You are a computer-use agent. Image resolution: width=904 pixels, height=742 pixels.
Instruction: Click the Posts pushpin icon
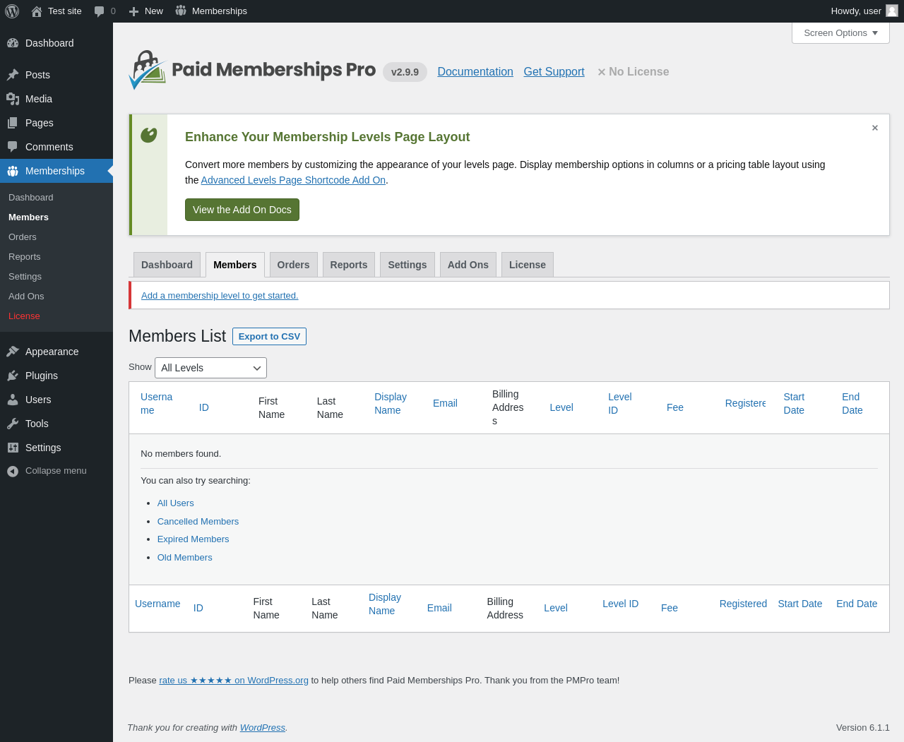point(13,75)
